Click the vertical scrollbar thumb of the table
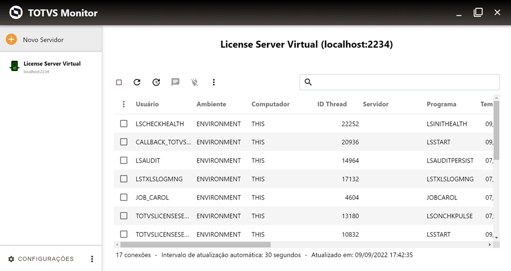 point(496,131)
